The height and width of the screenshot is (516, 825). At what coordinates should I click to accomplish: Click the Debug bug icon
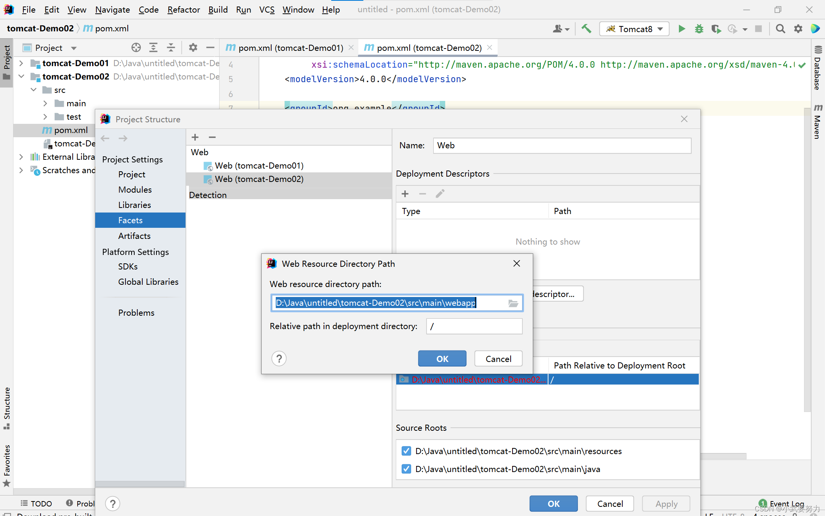[699, 29]
